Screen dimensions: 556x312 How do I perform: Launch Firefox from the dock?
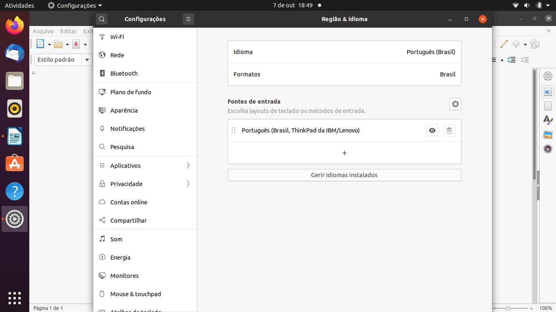(15, 25)
